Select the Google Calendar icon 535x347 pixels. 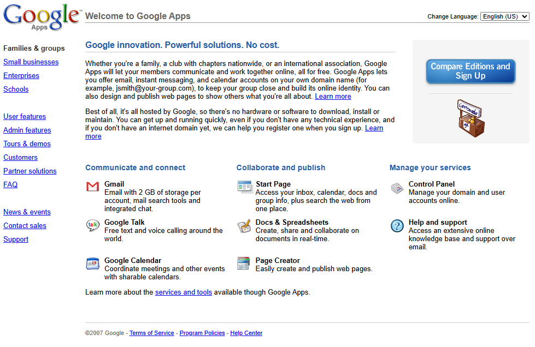[x=92, y=264]
